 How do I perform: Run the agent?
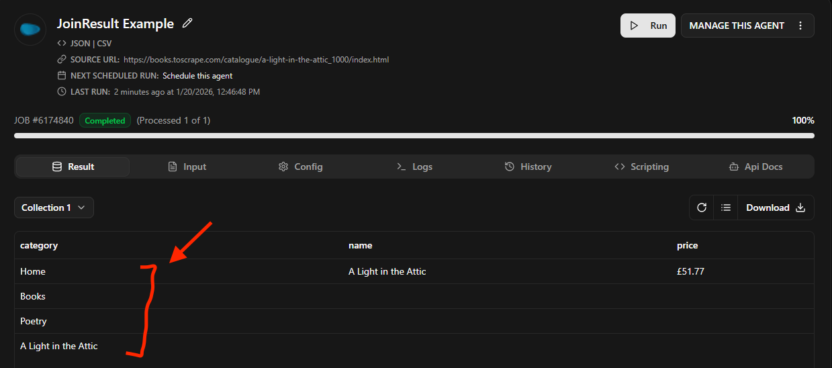tap(648, 26)
